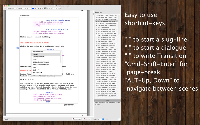Viewport: 200px width, 125px height.
Task: Select scene 01: EXT. SKY - JUST ABOVE
Action: click(x=106, y=15)
